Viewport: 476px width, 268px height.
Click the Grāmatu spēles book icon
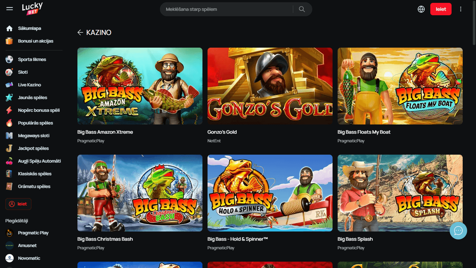(9, 186)
